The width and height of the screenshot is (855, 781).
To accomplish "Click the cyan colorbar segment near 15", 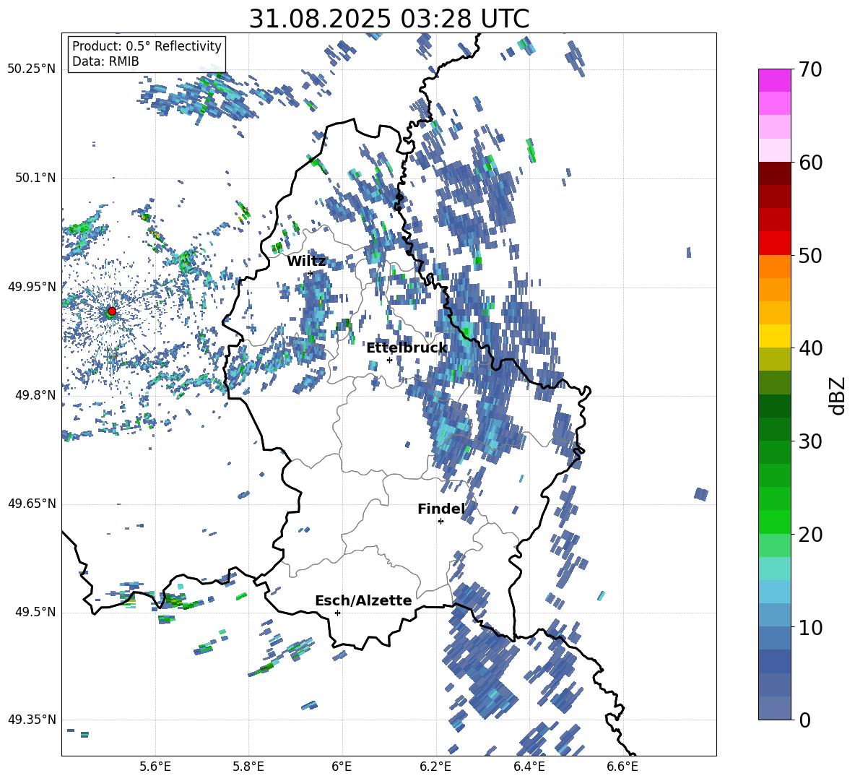I will pyautogui.click(x=774, y=569).
